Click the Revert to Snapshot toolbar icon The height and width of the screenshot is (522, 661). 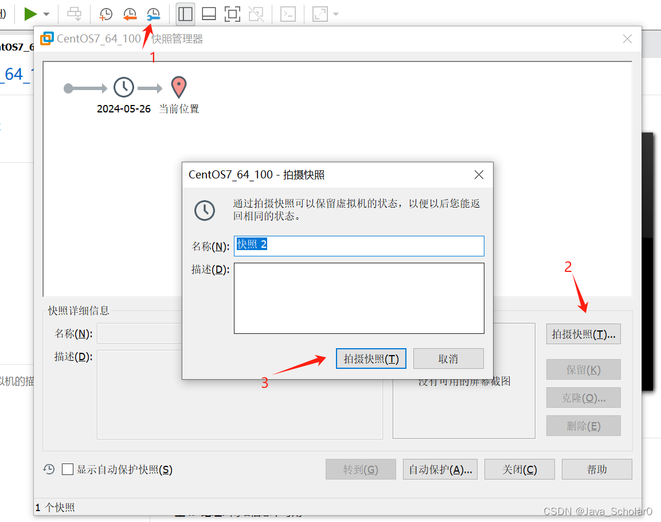(130, 14)
